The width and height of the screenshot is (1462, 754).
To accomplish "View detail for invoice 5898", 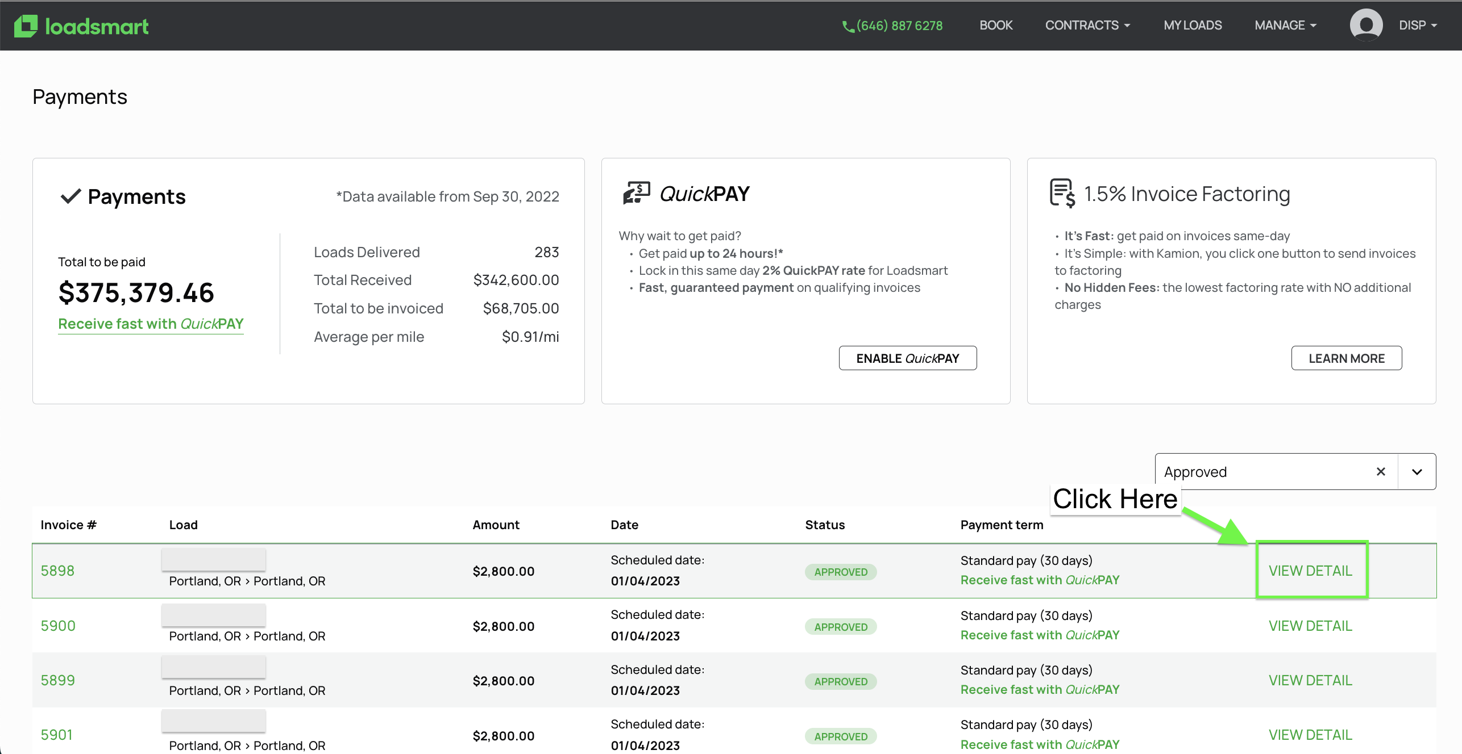I will pyautogui.click(x=1310, y=571).
